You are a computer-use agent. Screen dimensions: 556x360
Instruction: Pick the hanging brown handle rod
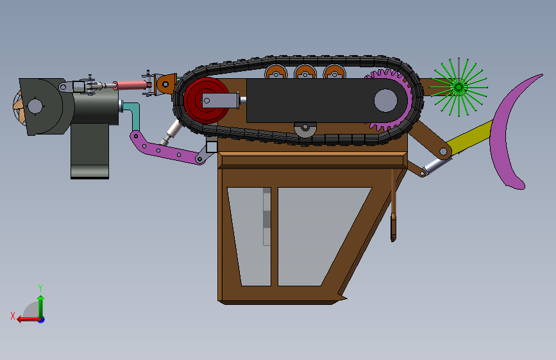coord(393,206)
